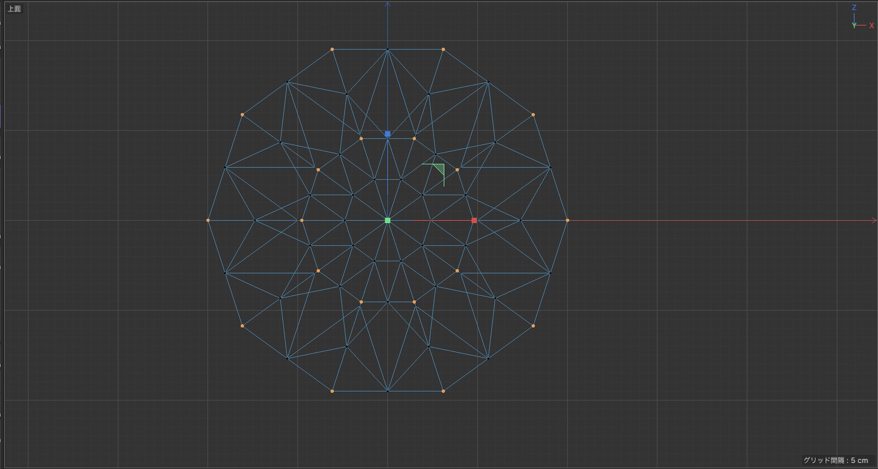Select the blue Z-axis square handle
This screenshot has width=878, height=469.
[388, 134]
